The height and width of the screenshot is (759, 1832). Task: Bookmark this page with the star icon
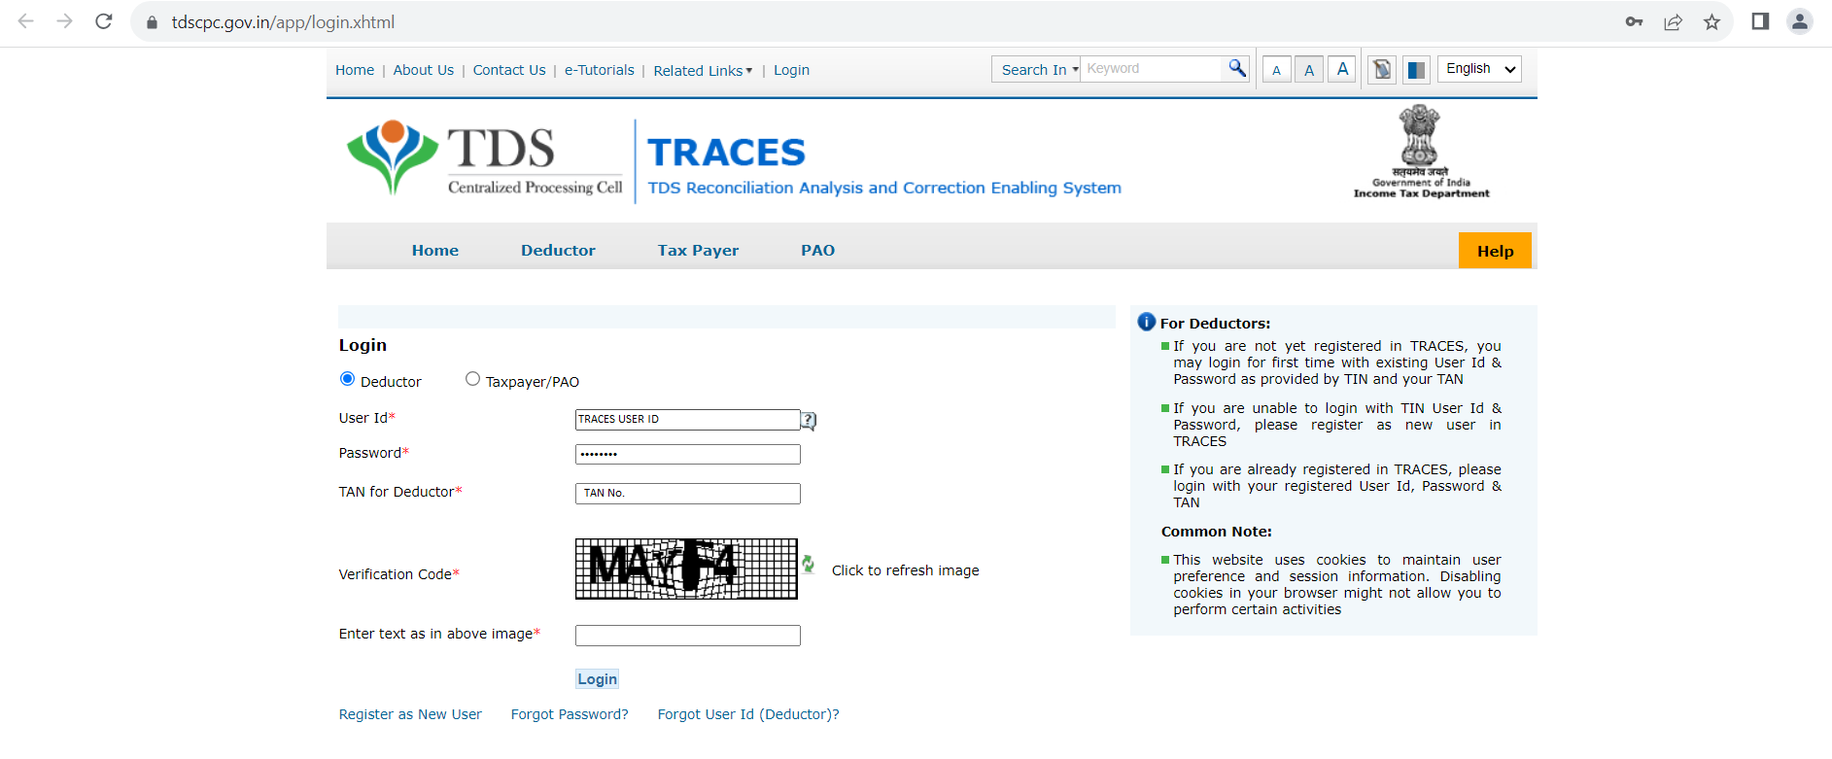click(x=1711, y=21)
